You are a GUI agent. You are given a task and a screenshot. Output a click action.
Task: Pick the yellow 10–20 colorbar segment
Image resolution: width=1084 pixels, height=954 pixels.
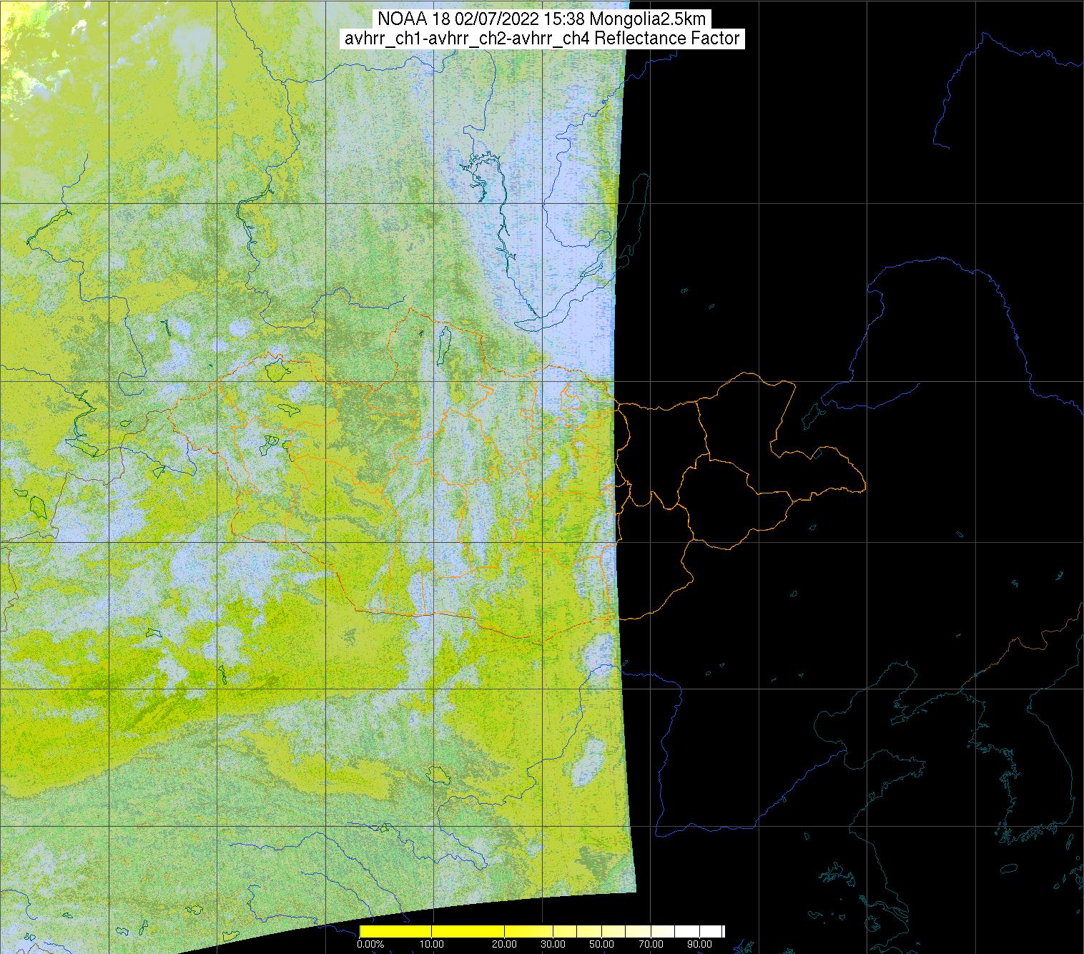click(468, 931)
